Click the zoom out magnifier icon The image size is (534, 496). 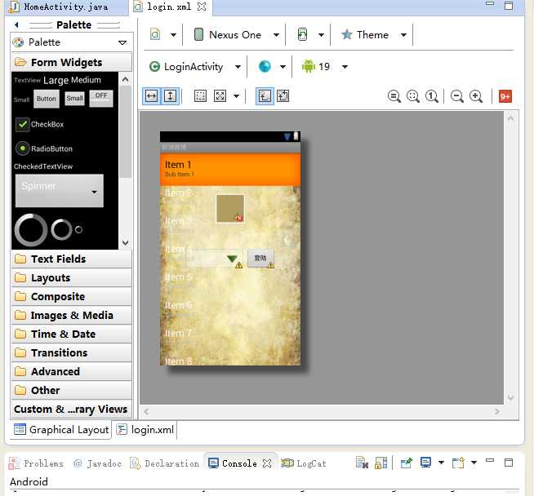(456, 96)
